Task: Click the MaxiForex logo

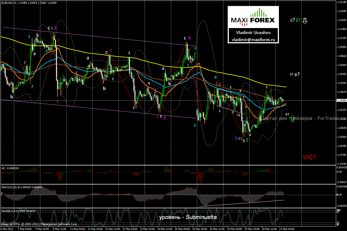Action: pos(253,17)
